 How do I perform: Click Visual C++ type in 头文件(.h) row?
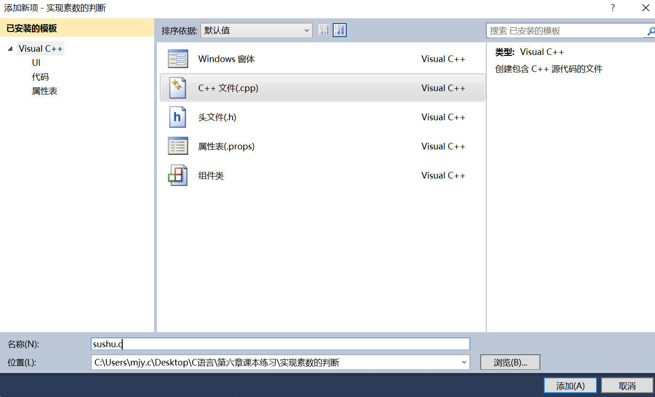pos(443,117)
